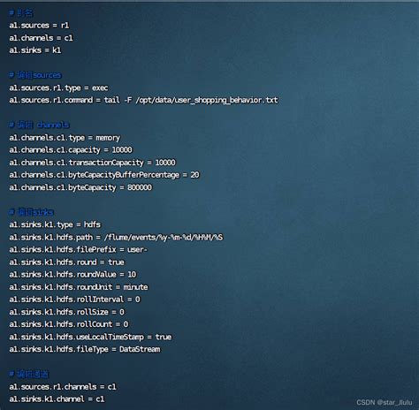Click the line a1.sources = r1
The image size is (419, 410).
[x=39, y=26]
